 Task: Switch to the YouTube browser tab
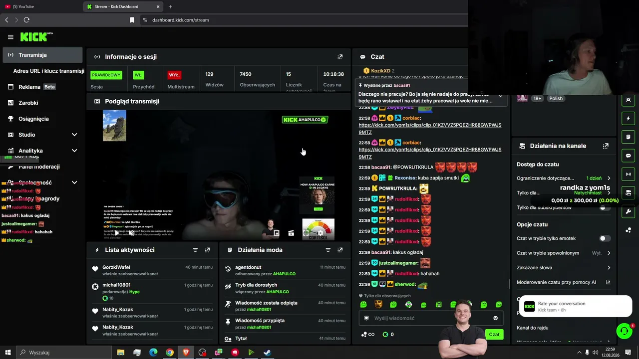[x=40, y=6]
